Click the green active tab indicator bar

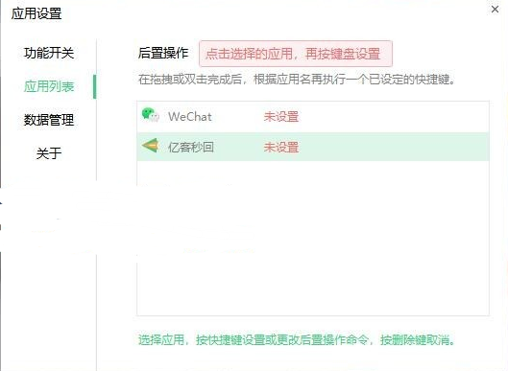[x=95, y=86]
